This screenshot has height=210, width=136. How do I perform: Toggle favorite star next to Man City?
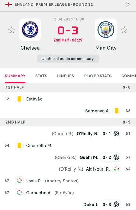[x=124, y=30]
